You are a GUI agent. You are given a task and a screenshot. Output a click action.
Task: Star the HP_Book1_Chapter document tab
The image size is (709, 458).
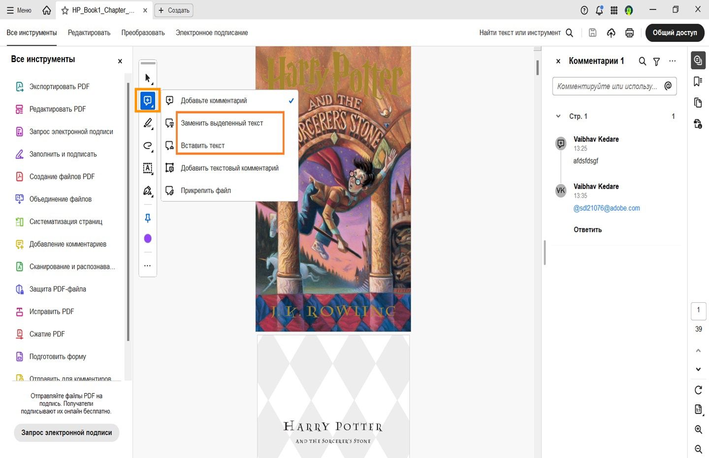(x=65, y=10)
